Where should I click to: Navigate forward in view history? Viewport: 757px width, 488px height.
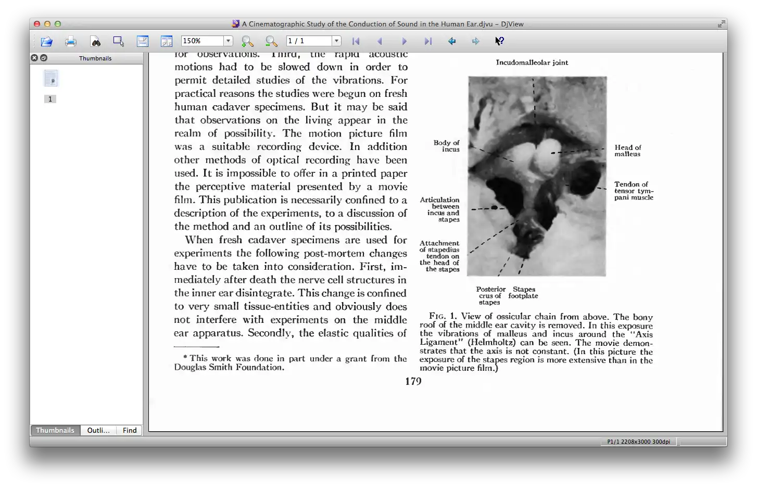(476, 41)
